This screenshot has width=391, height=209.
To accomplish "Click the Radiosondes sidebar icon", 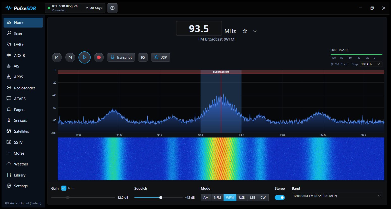I will tap(9, 88).
